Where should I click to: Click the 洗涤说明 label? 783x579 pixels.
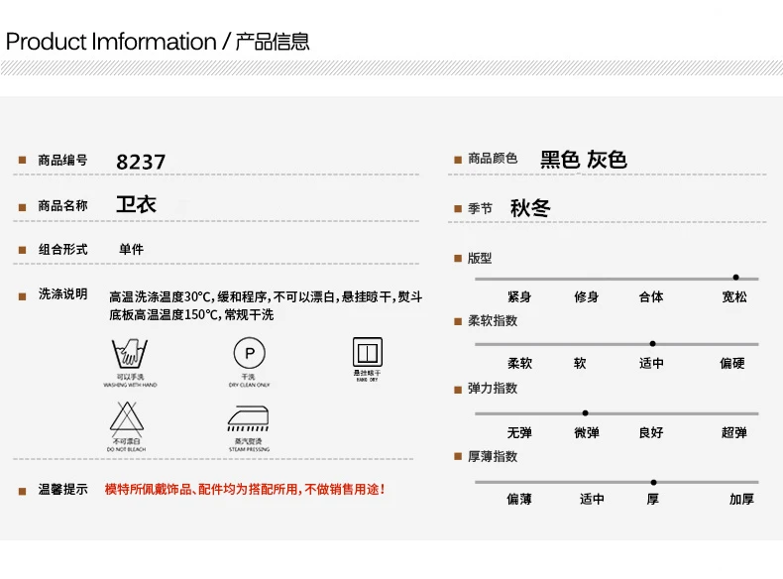[x=62, y=293]
